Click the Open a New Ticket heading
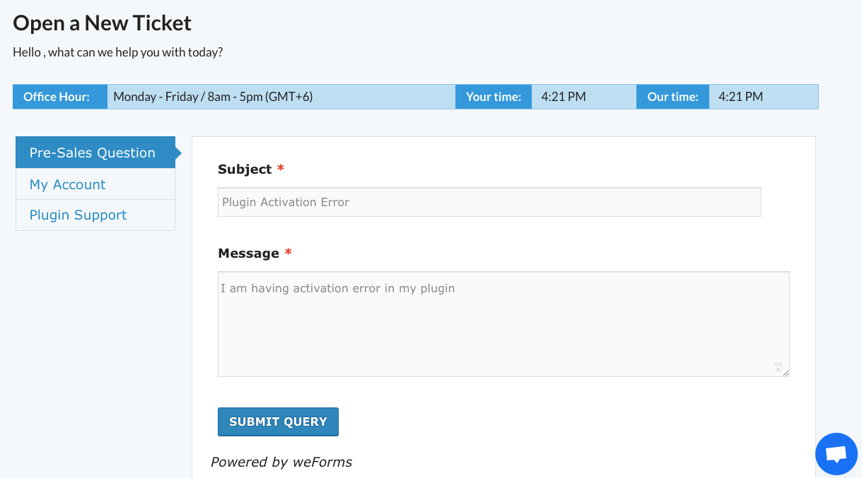Image resolution: width=862 pixels, height=478 pixels. point(102,23)
